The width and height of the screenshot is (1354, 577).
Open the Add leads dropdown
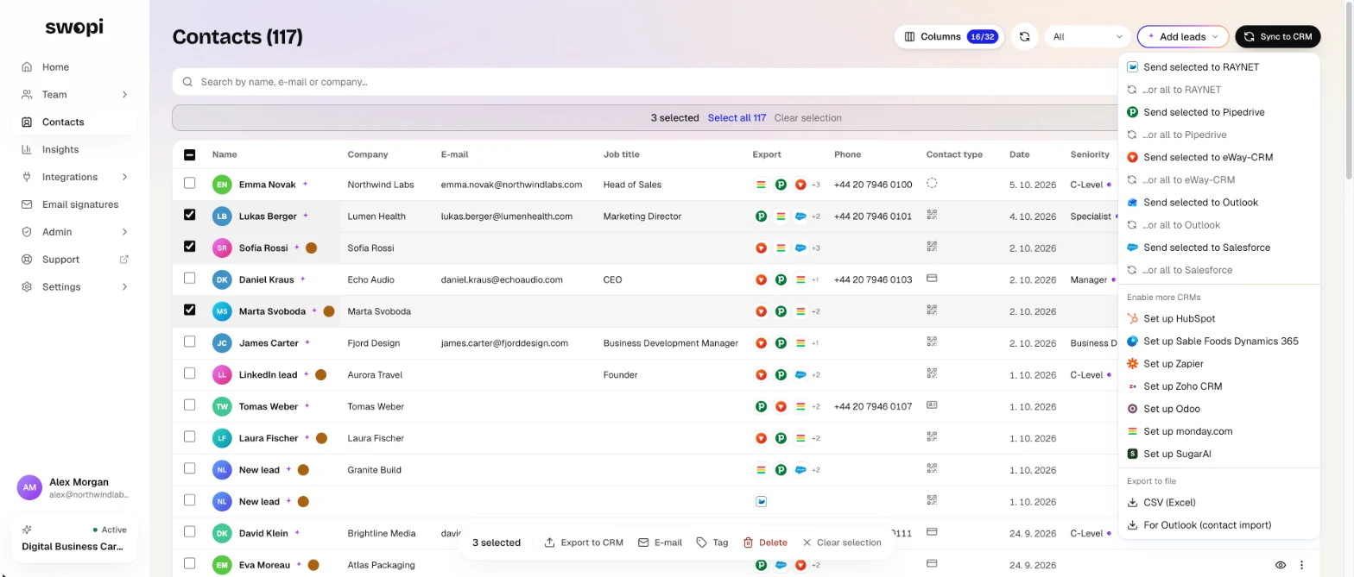[x=1182, y=36]
